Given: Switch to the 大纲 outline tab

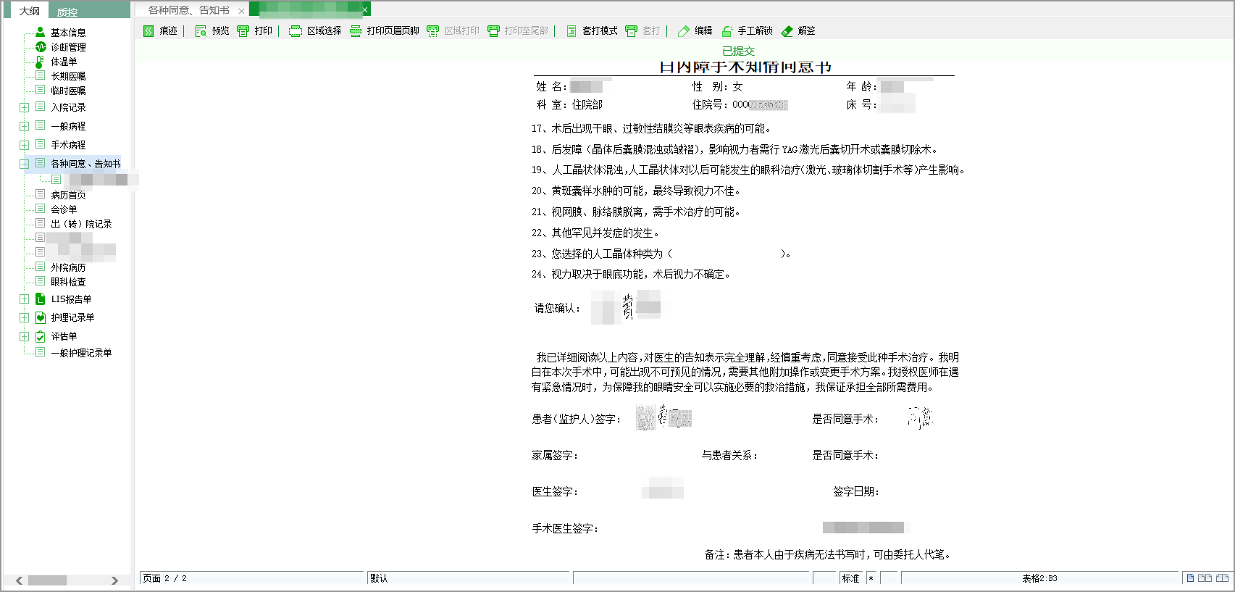Looking at the screenshot, I should pyautogui.click(x=29, y=11).
